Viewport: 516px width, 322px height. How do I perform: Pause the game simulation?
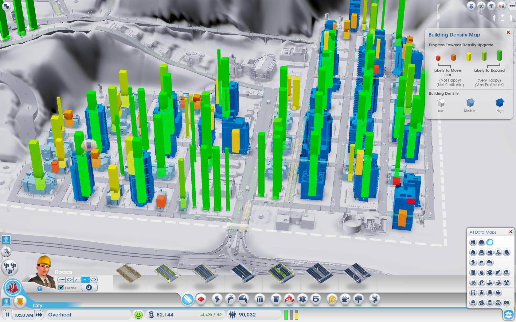click(8, 315)
